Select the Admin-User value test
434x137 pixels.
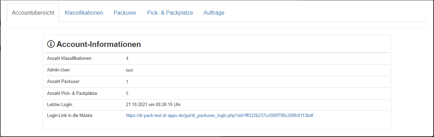129,70
